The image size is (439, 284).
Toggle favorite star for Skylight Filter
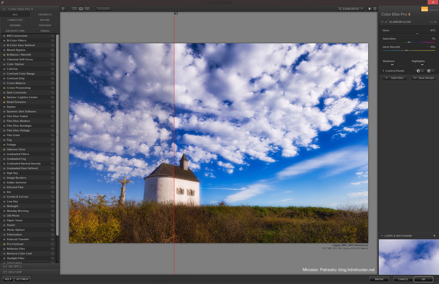[x=4, y=258]
